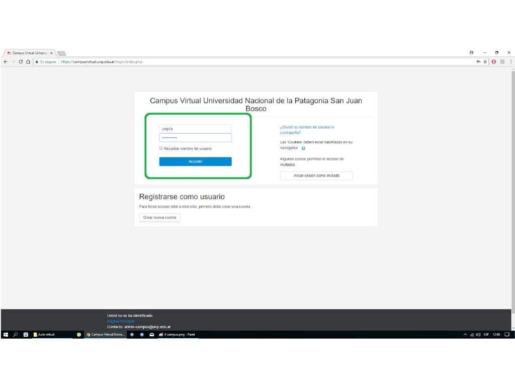Click the blue round app taskbar icon

[x=142, y=334]
